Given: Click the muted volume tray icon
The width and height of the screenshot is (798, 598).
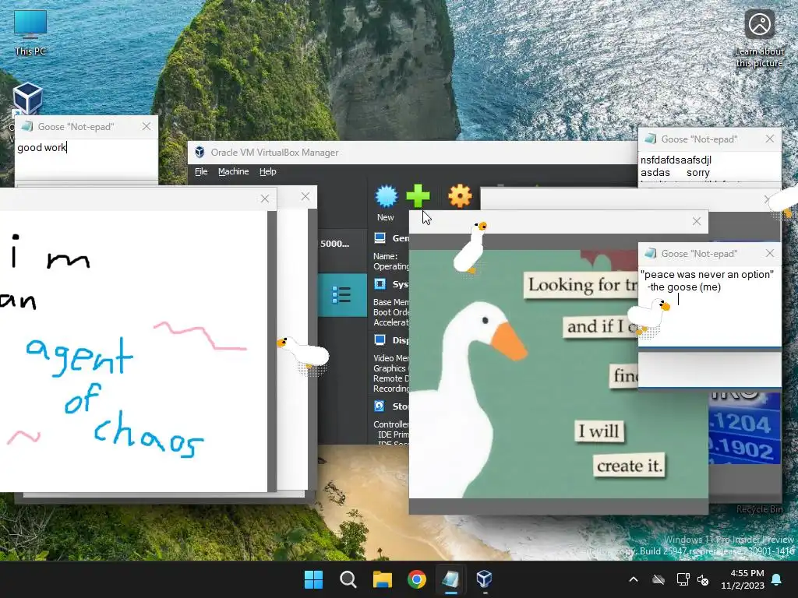Looking at the screenshot, I should point(704,579).
